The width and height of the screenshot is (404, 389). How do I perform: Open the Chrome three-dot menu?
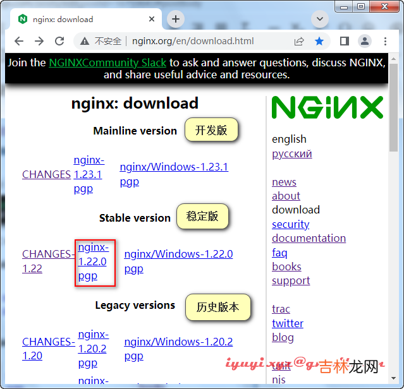pos(385,41)
